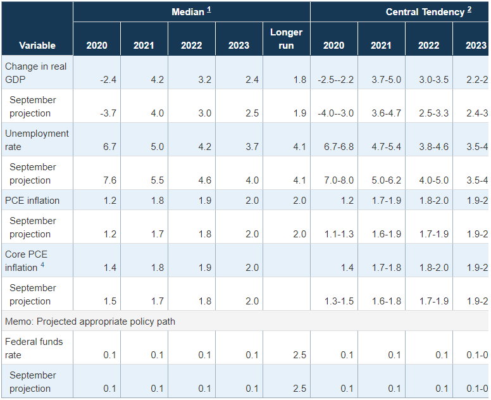Select the 2021 header under Median
This screenshot has height=400, width=491.
pos(144,46)
